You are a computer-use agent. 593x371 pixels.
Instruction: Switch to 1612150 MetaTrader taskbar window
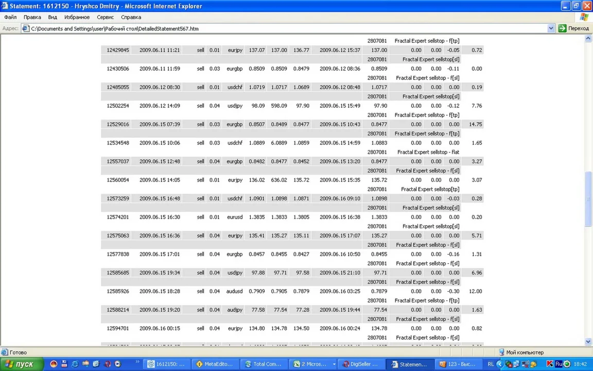click(x=166, y=364)
